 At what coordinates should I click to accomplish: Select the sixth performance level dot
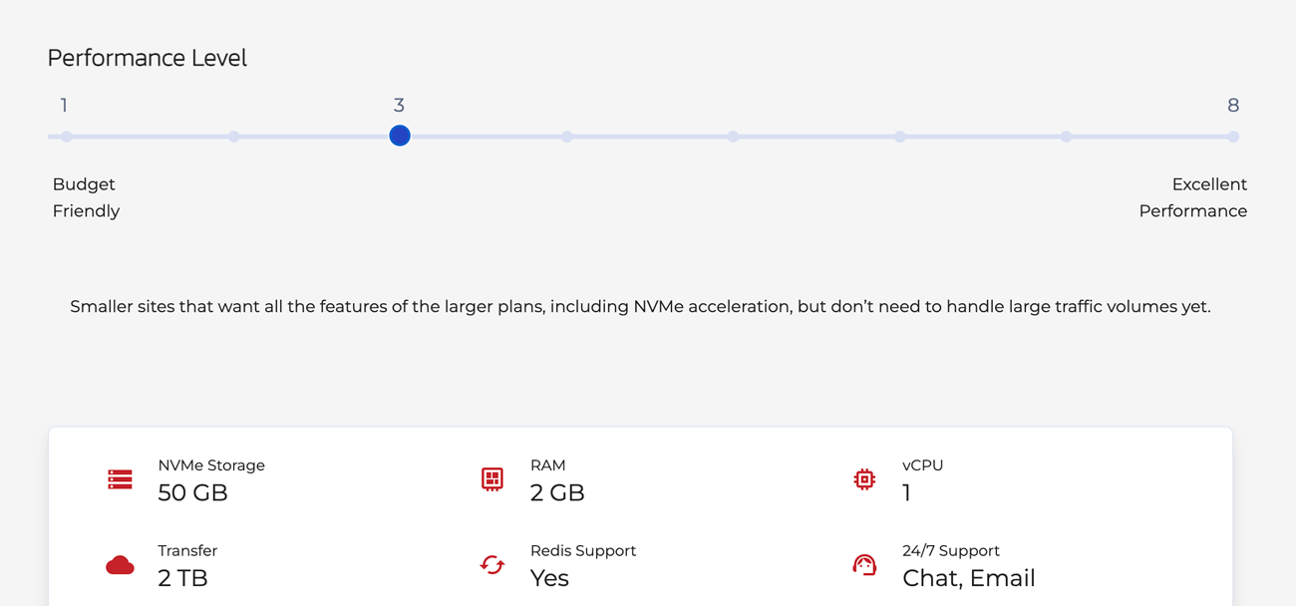pos(899,137)
